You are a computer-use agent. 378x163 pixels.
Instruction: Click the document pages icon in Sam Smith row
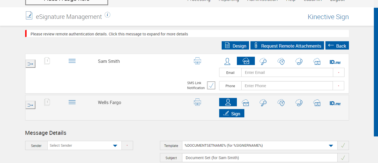[47, 61]
